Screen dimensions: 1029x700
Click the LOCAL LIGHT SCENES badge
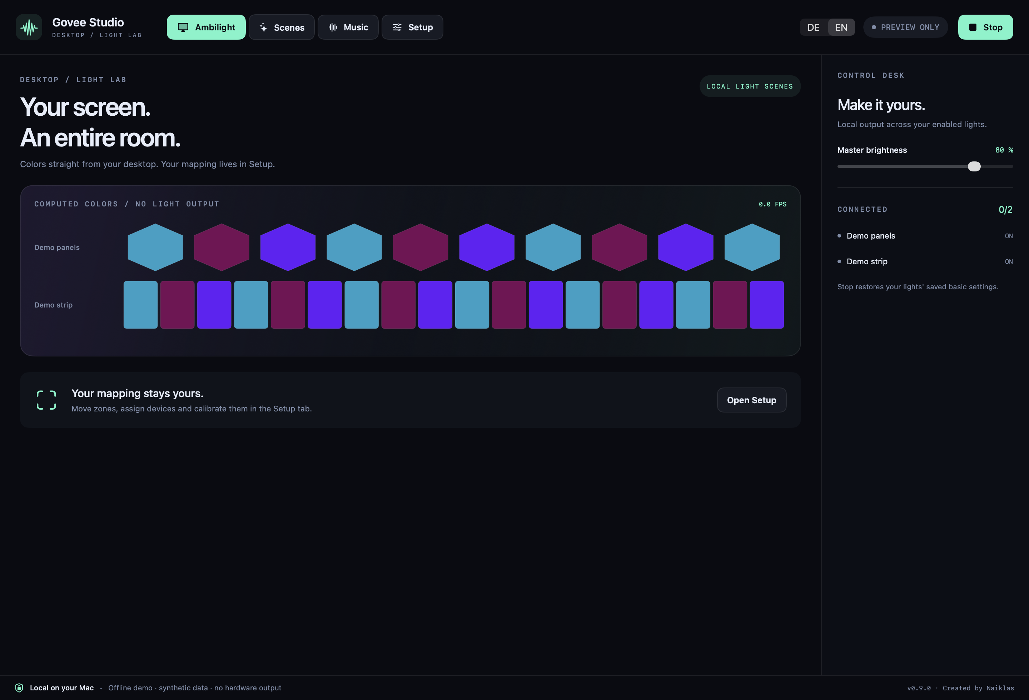(x=750, y=86)
